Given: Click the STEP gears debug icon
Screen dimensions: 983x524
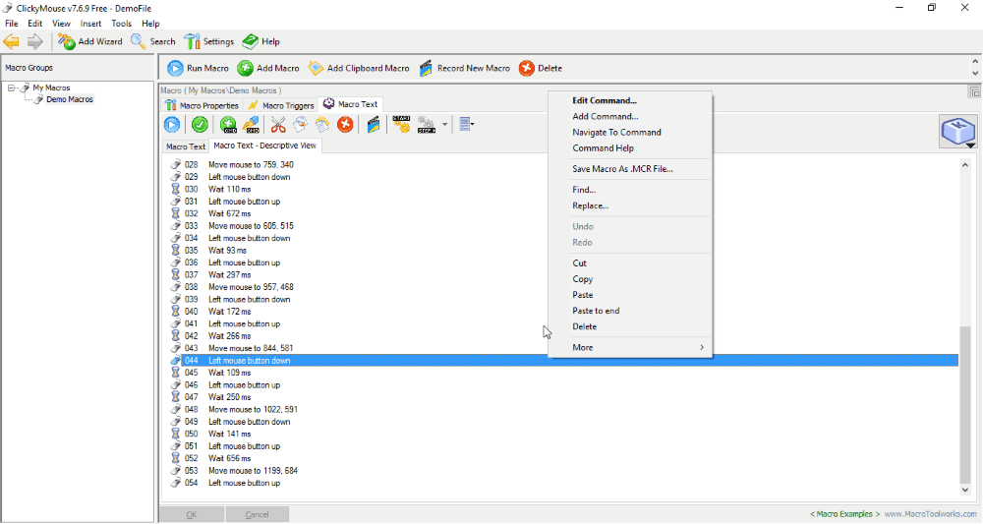Looking at the screenshot, I should point(427,125).
